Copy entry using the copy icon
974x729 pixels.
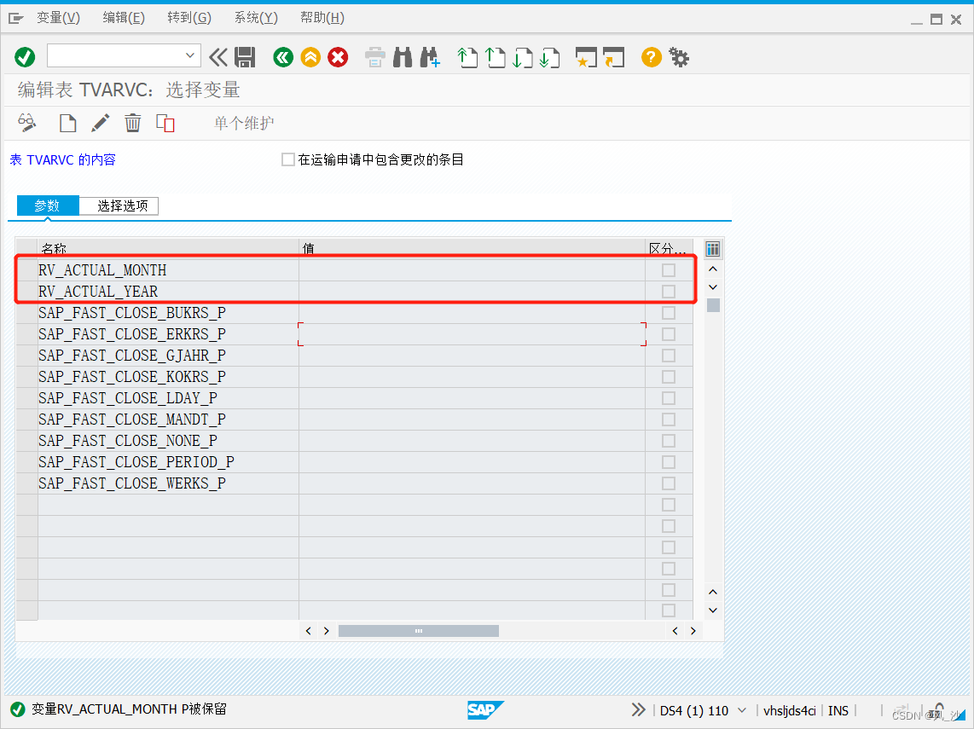[165, 123]
